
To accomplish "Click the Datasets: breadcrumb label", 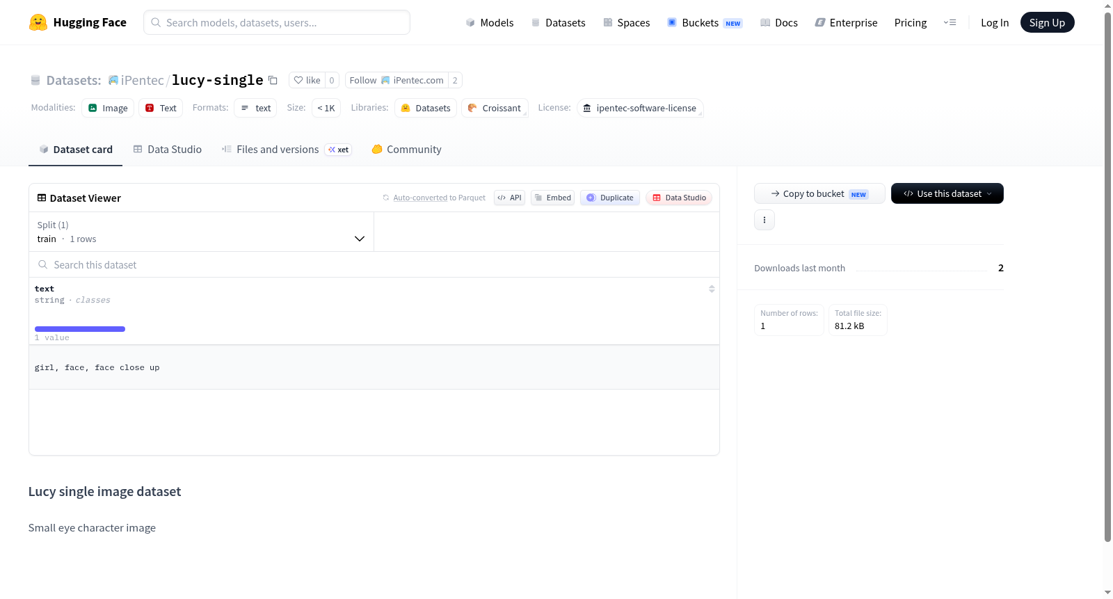I will click(74, 81).
